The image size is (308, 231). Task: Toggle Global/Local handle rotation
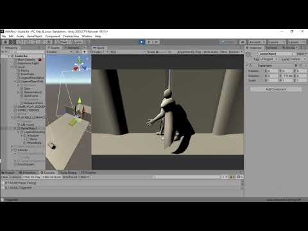pyautogui.click(x=77, y=42)
